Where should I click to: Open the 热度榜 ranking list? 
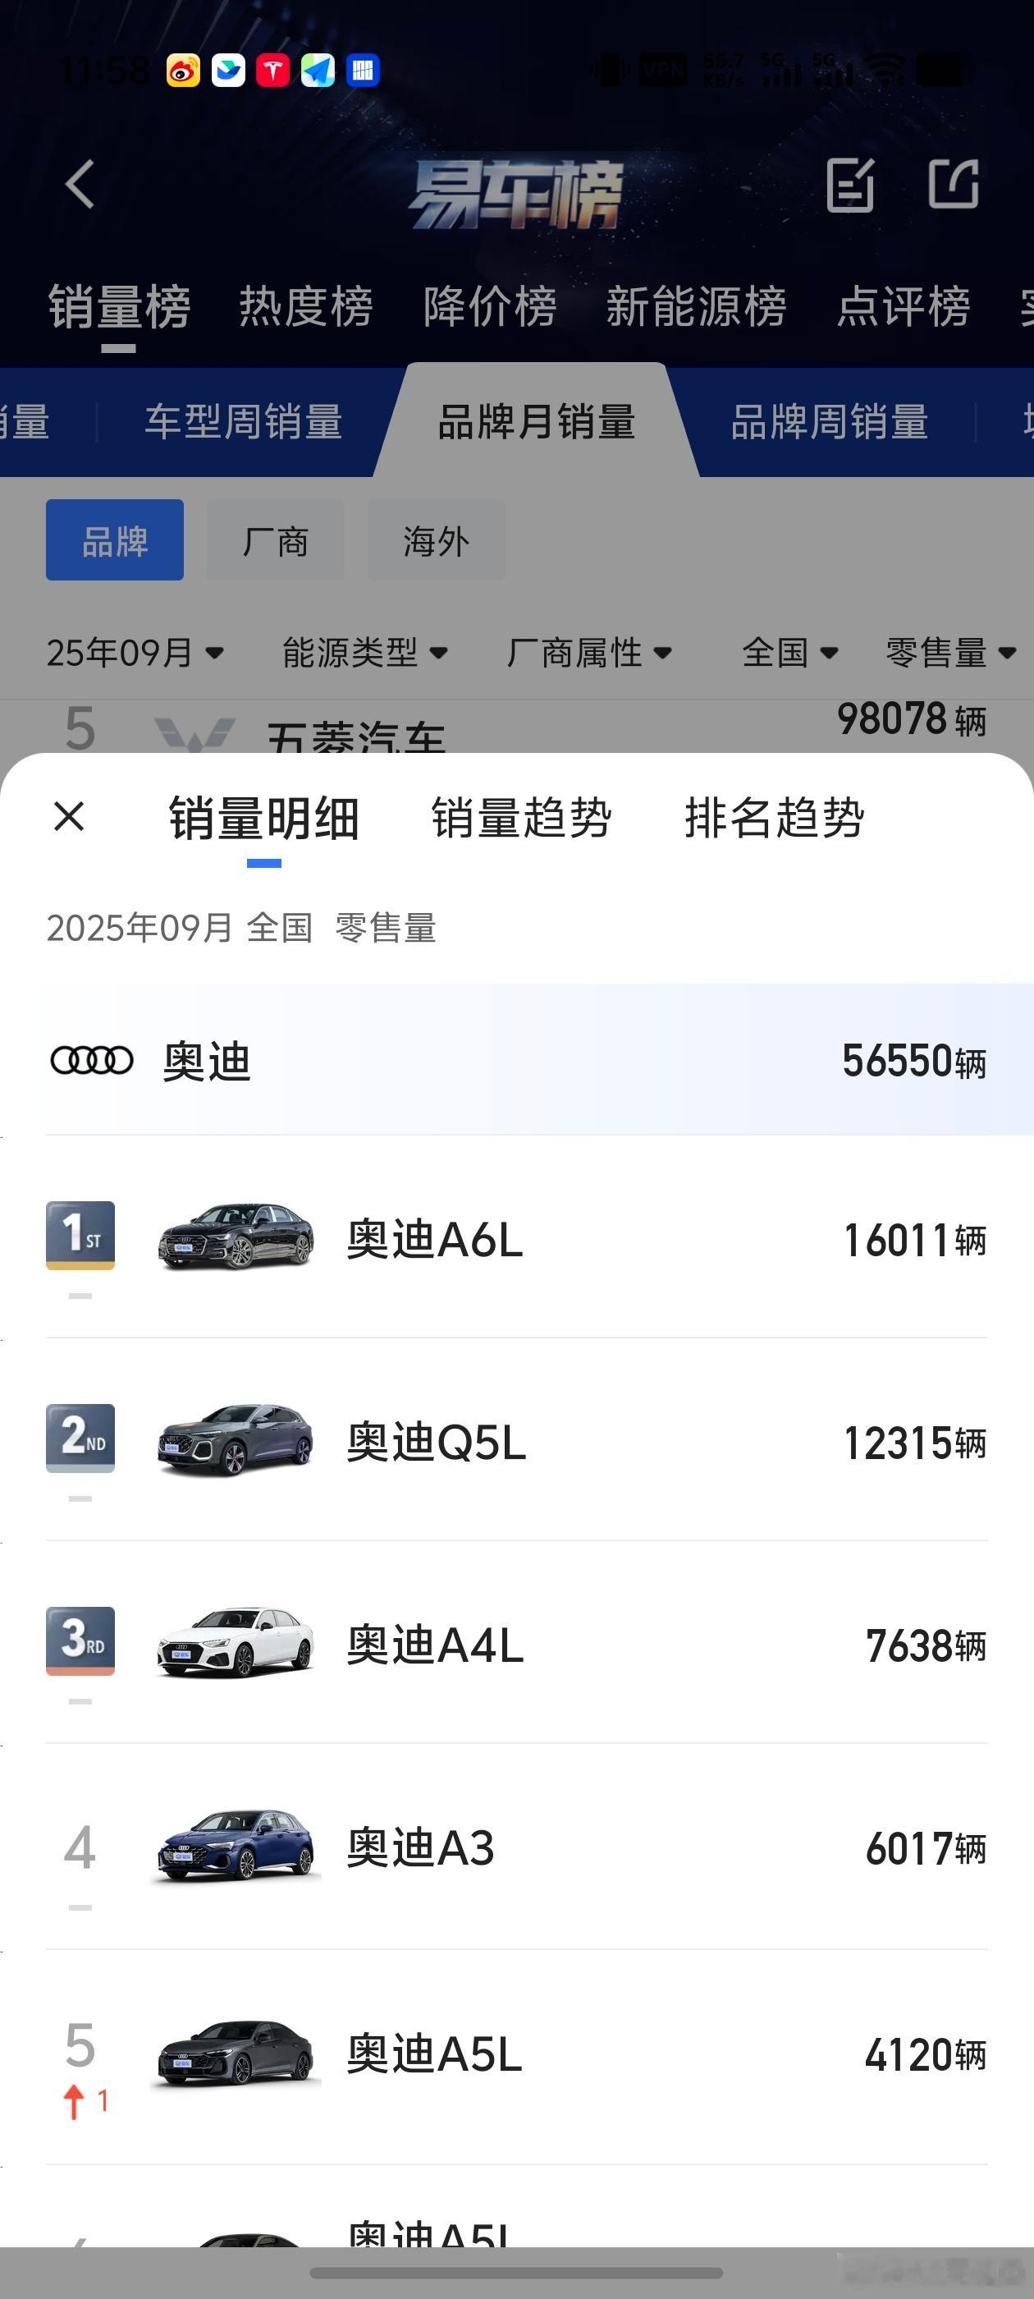point(306,307)
